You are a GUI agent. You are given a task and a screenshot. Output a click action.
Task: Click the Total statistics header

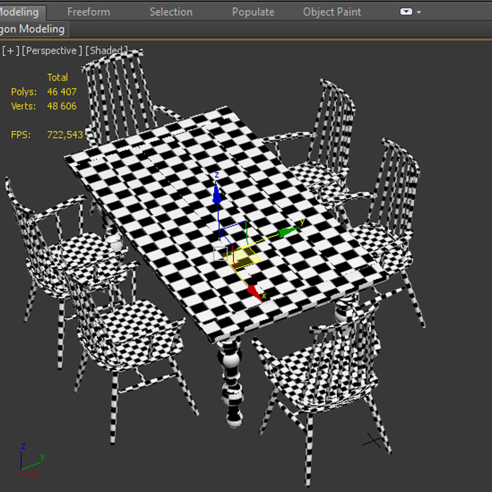(57, 77)
